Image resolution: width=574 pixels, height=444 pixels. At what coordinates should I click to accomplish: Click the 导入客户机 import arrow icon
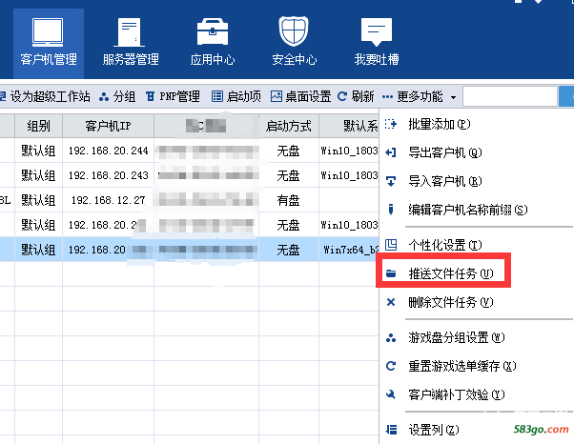(x=391, y=181)
